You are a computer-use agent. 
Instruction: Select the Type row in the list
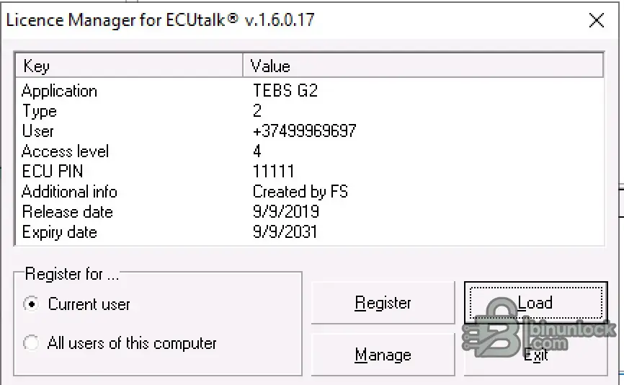pos(39,111)
